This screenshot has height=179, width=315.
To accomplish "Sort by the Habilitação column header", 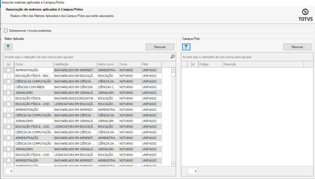I will pyautogui.click(x=75, y=64).
